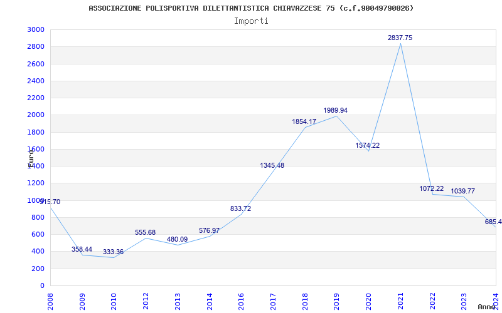Select the 576.97 data label

[x=209, y=230]
